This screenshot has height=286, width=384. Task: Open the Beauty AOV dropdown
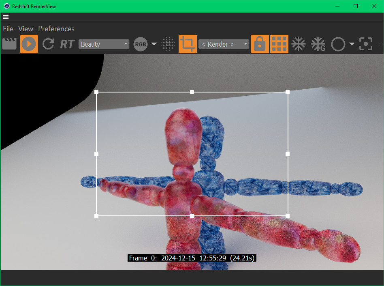point(104,44)
